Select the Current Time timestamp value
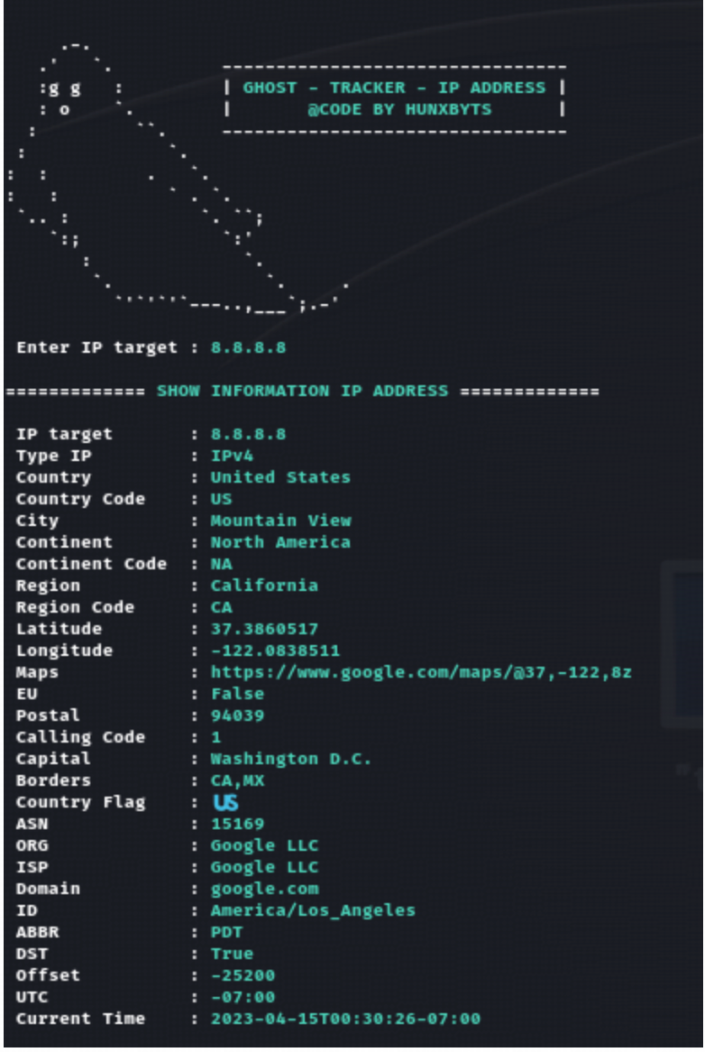 (345, 1019)
